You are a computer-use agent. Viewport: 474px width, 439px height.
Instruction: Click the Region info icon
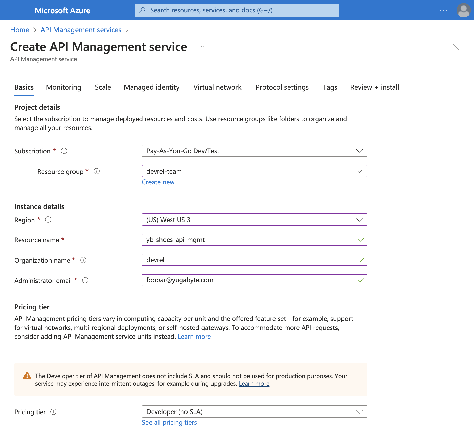[48, 219]
